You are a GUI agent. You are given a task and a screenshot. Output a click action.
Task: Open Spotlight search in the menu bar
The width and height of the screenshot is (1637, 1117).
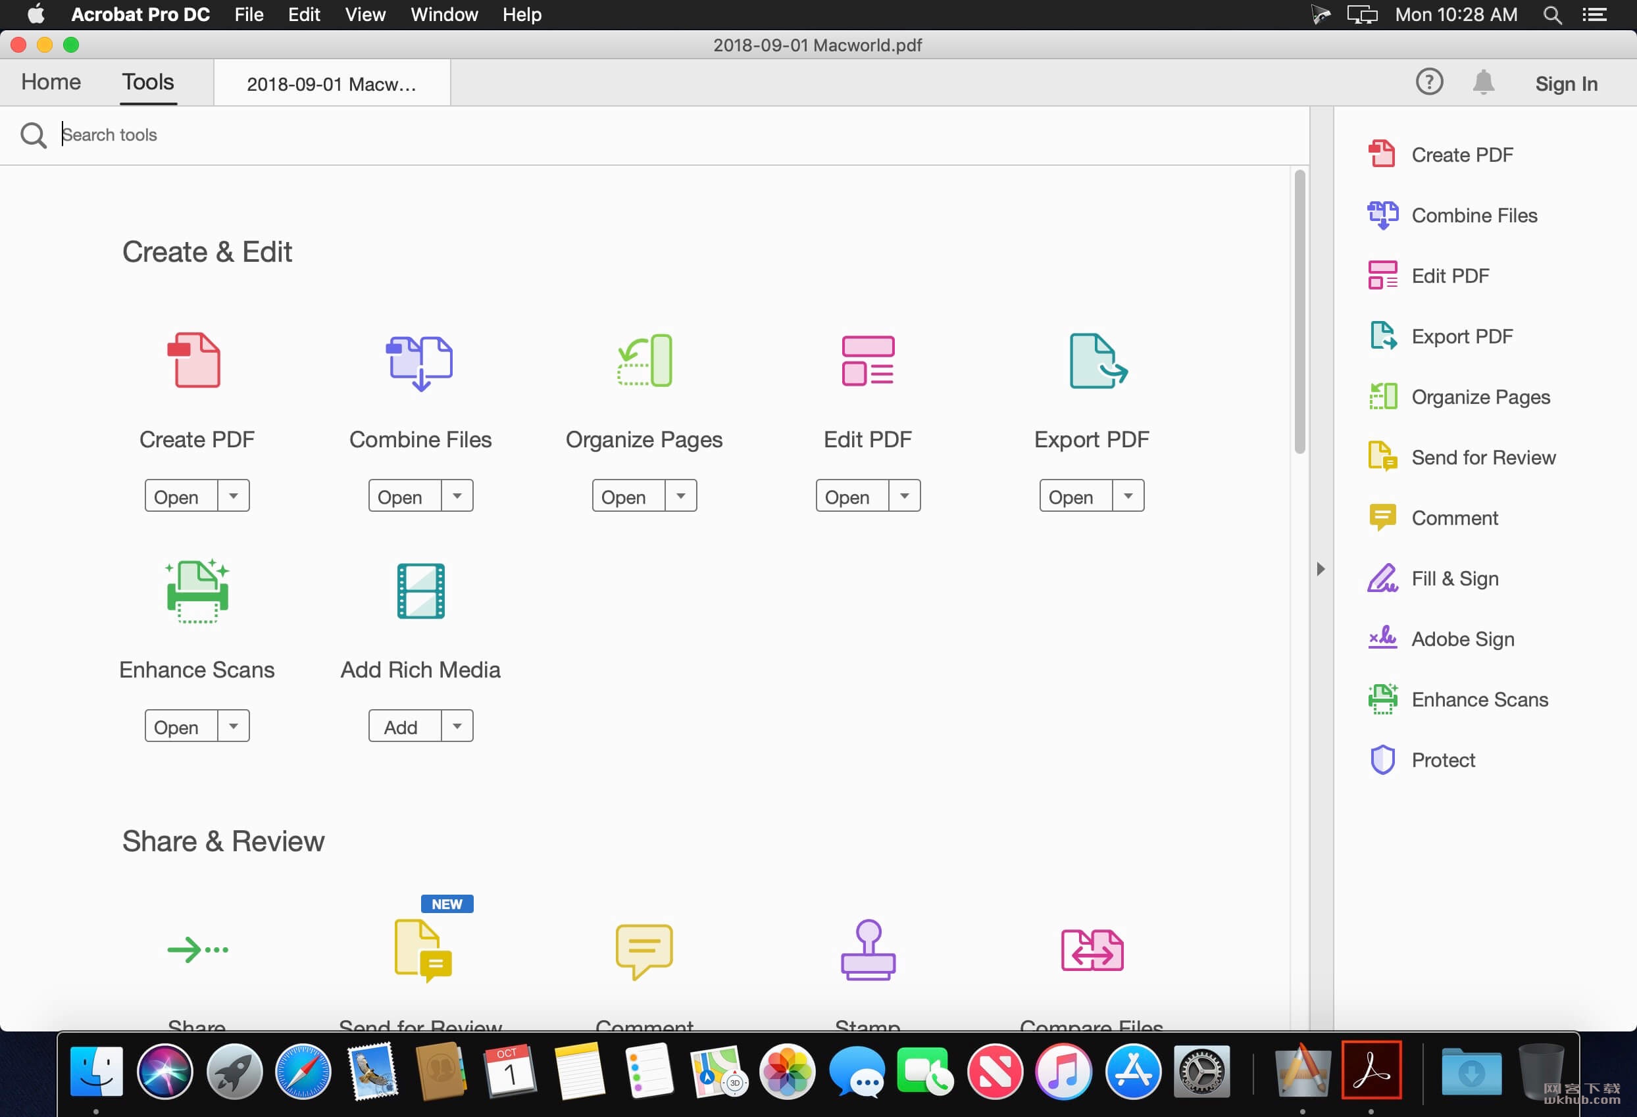(1551, 14)
